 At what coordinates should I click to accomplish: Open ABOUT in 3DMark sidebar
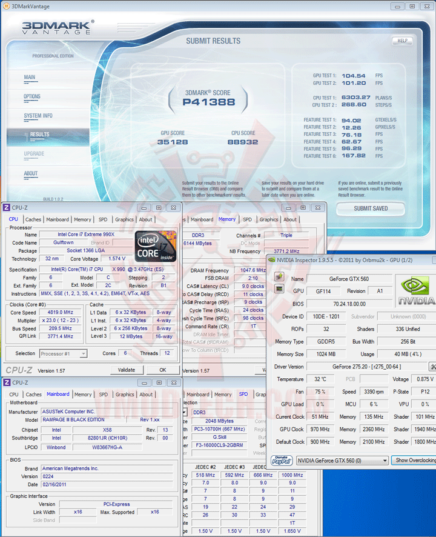tap(30, 173)
